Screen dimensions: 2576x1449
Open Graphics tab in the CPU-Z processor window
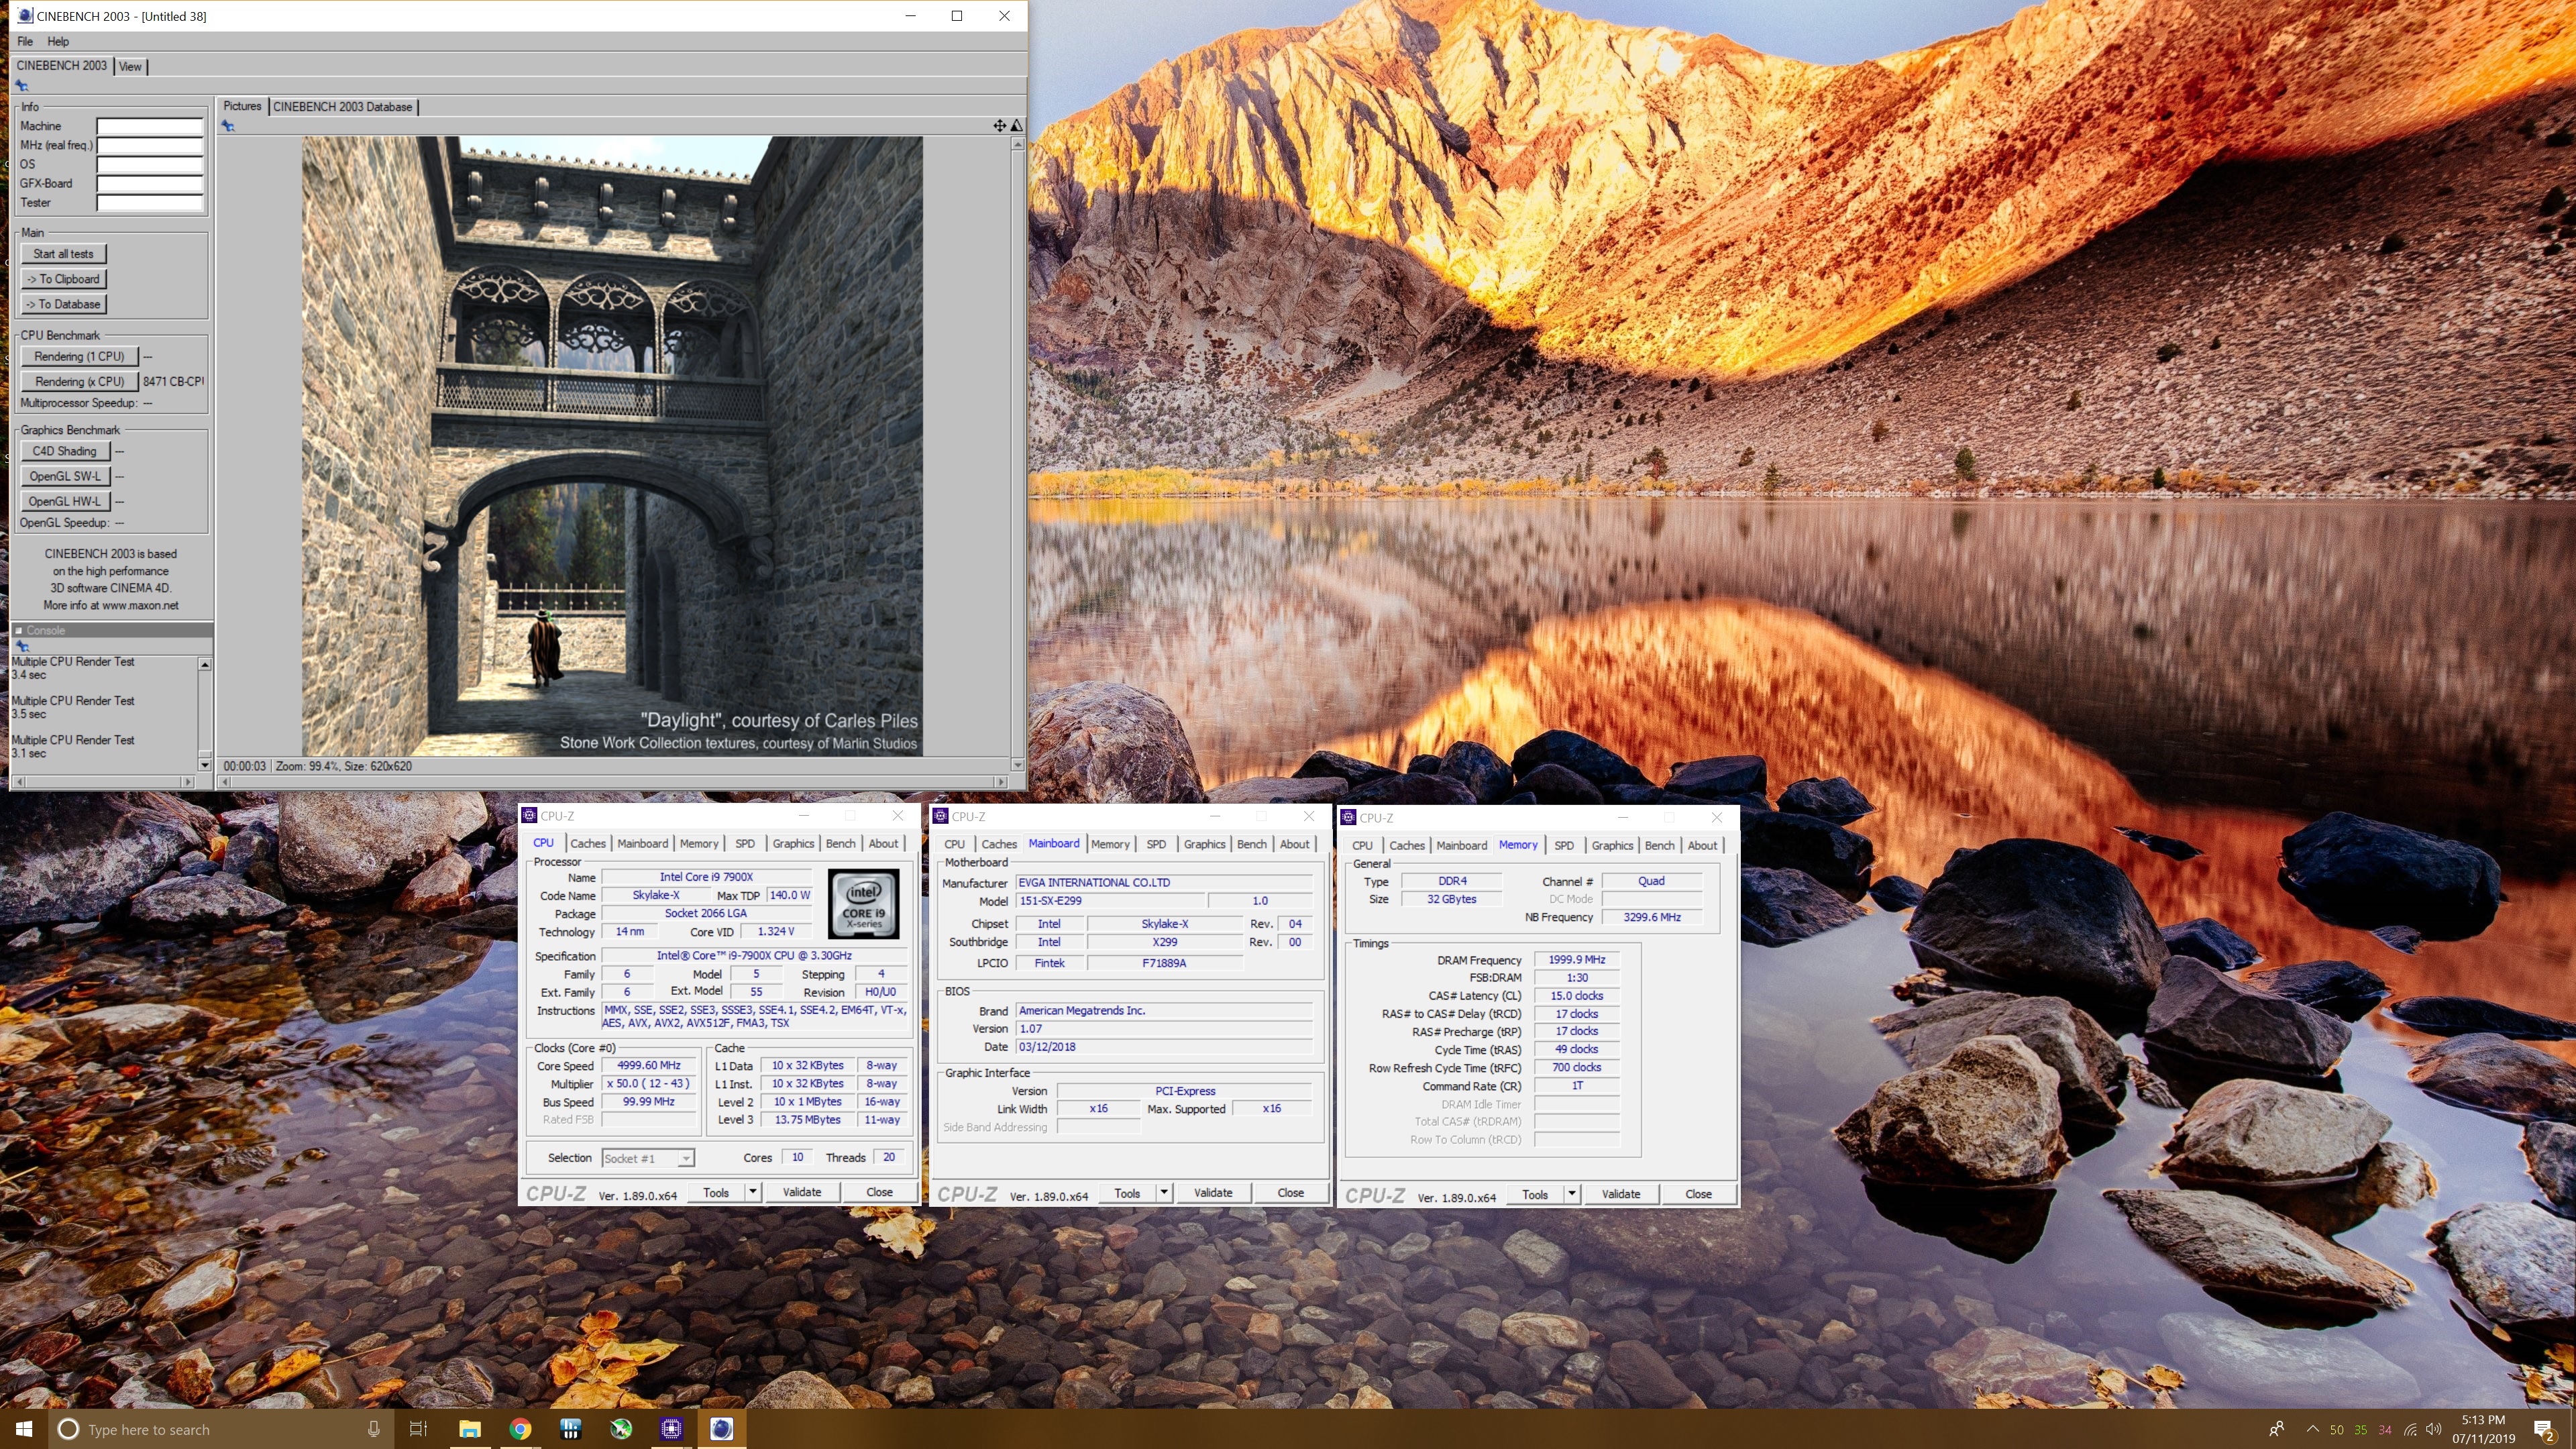pos(793,843)
